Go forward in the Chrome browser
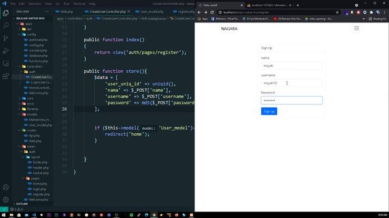The width and height of the screenshot is (389, 218). pos(205,12)
